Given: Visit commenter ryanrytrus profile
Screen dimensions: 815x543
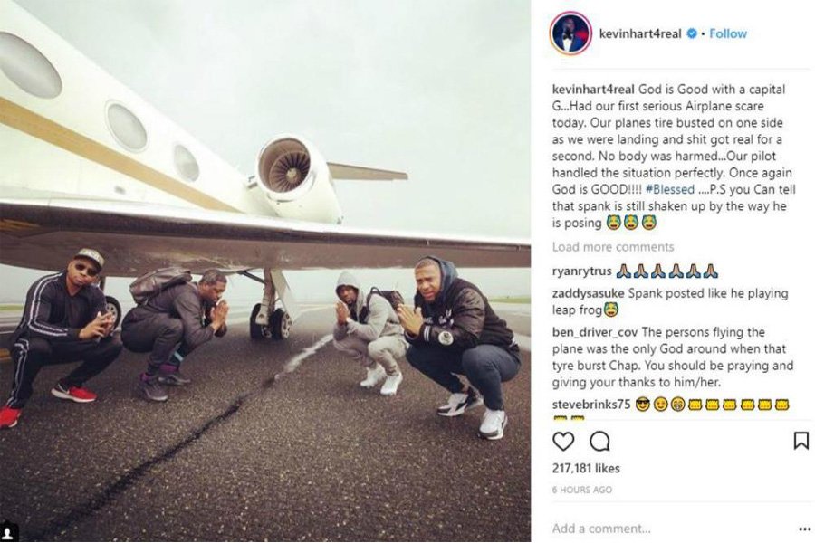Looking at the screenshot, I should [581, 271].
